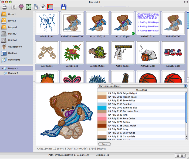
Task: Select RA Poly 9128 Carbondale row
Action: tap(141, 137)
